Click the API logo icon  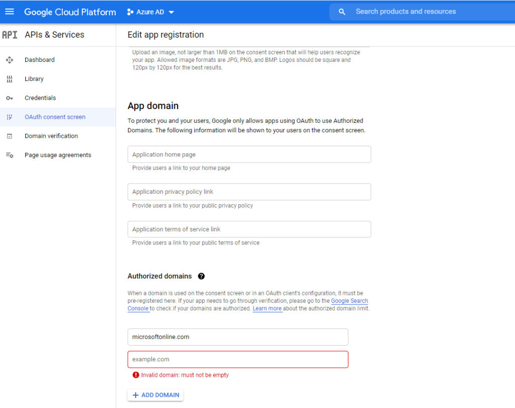click(x=10, y=35)
